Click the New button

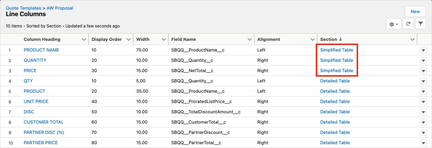point(415,11)
